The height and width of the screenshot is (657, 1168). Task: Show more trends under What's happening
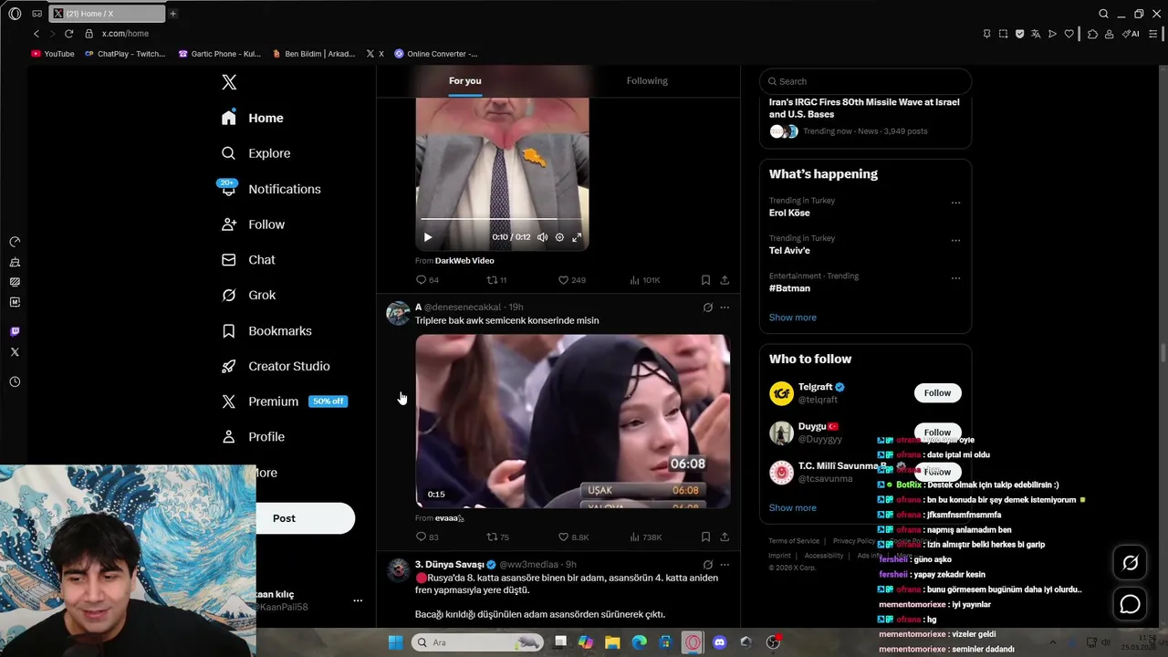[792, 318]
